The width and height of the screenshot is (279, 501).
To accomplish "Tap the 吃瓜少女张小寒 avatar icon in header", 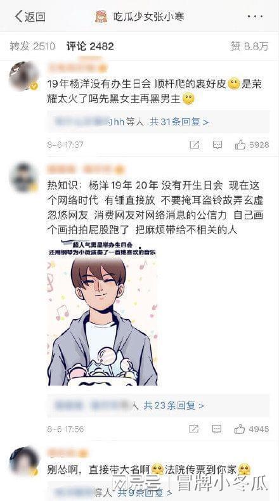I will point(101,16).
